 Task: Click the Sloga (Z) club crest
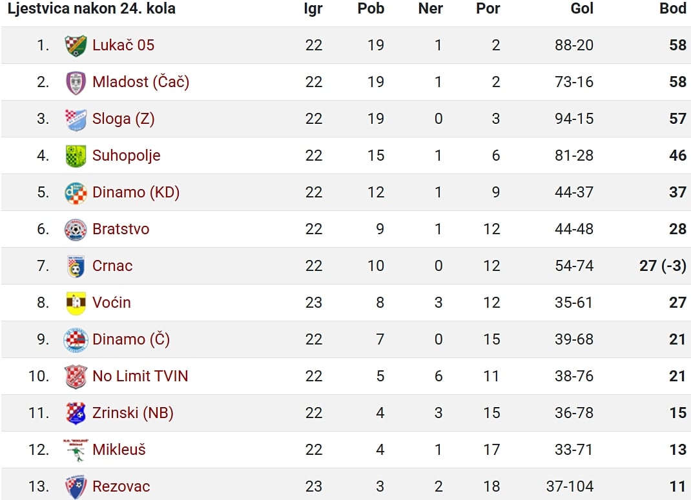76,119
